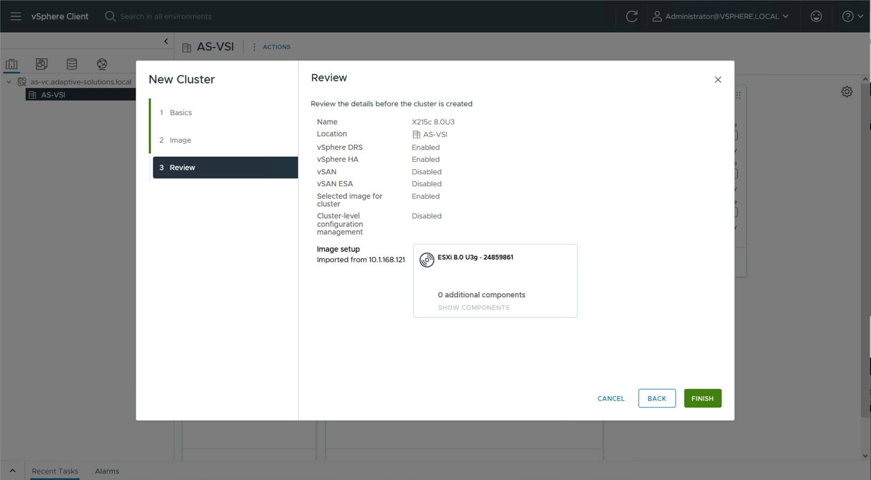Collapse the as-vc.adaptive-solutions.local tree node

[9, 81]
